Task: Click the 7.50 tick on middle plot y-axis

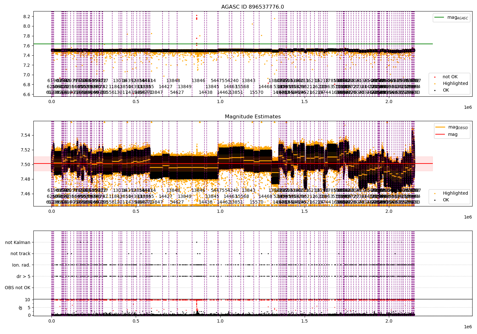Action: click(26, 164)
